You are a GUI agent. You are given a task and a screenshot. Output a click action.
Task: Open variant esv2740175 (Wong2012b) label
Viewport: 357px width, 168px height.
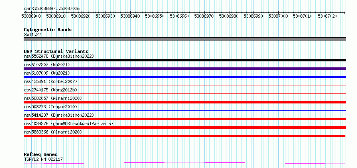(51, 90)
